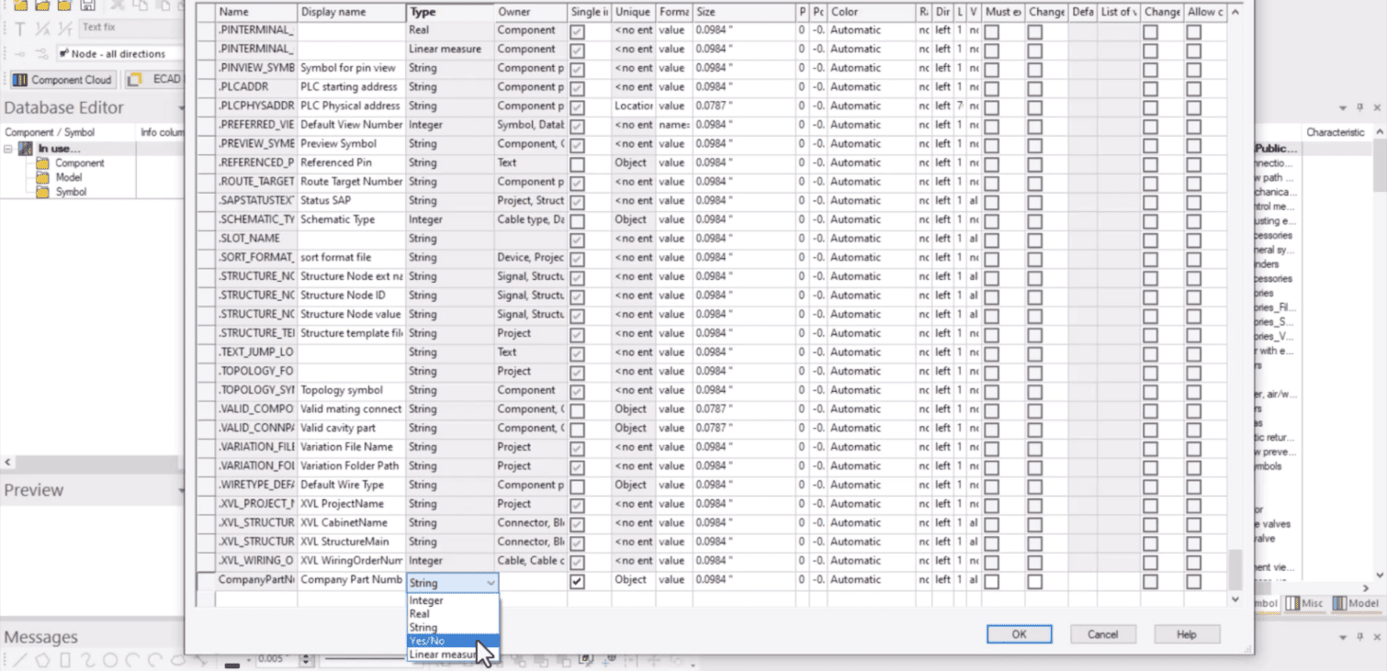Click the Display name column header
The image size is (1387, 671).
click(x=352, y=12)
